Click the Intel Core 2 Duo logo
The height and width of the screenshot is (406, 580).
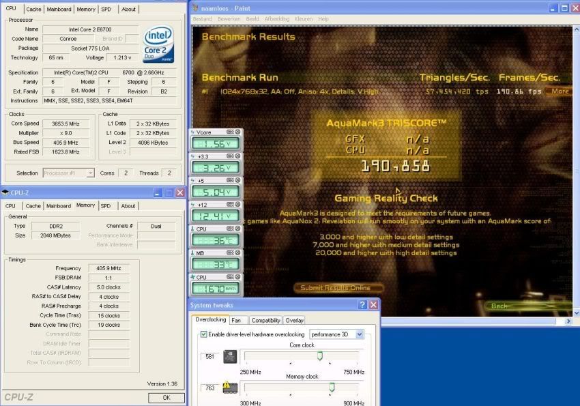(158, 44)
